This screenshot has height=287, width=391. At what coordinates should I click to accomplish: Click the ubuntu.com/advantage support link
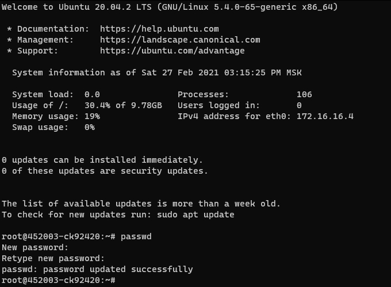click(x=172, y=51)
